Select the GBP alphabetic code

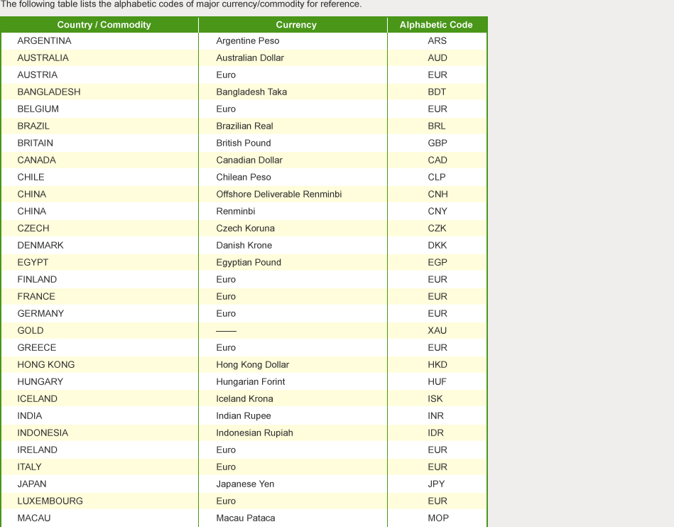(x=437, y=143)
